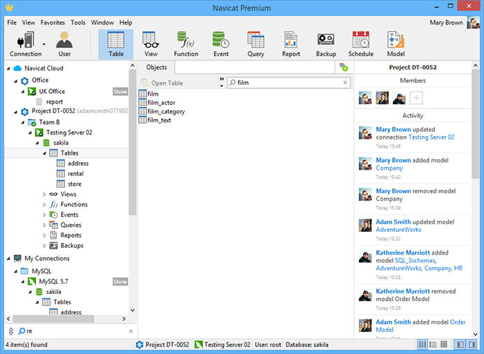
Task: Expand the Reports node
Action: [x=44, y=236]
